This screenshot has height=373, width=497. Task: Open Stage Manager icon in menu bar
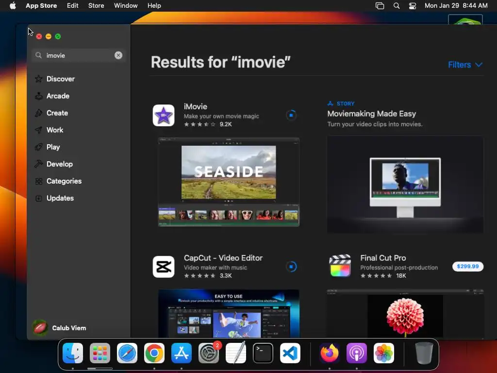(380, 6)
